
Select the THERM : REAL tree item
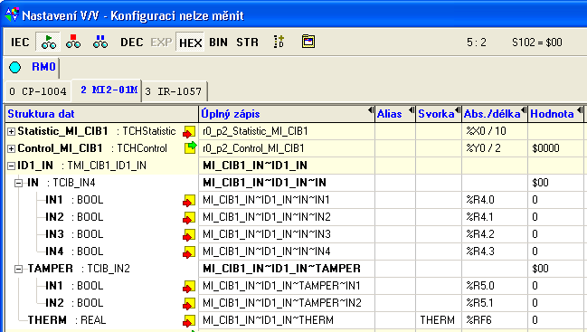click(67, 320)
